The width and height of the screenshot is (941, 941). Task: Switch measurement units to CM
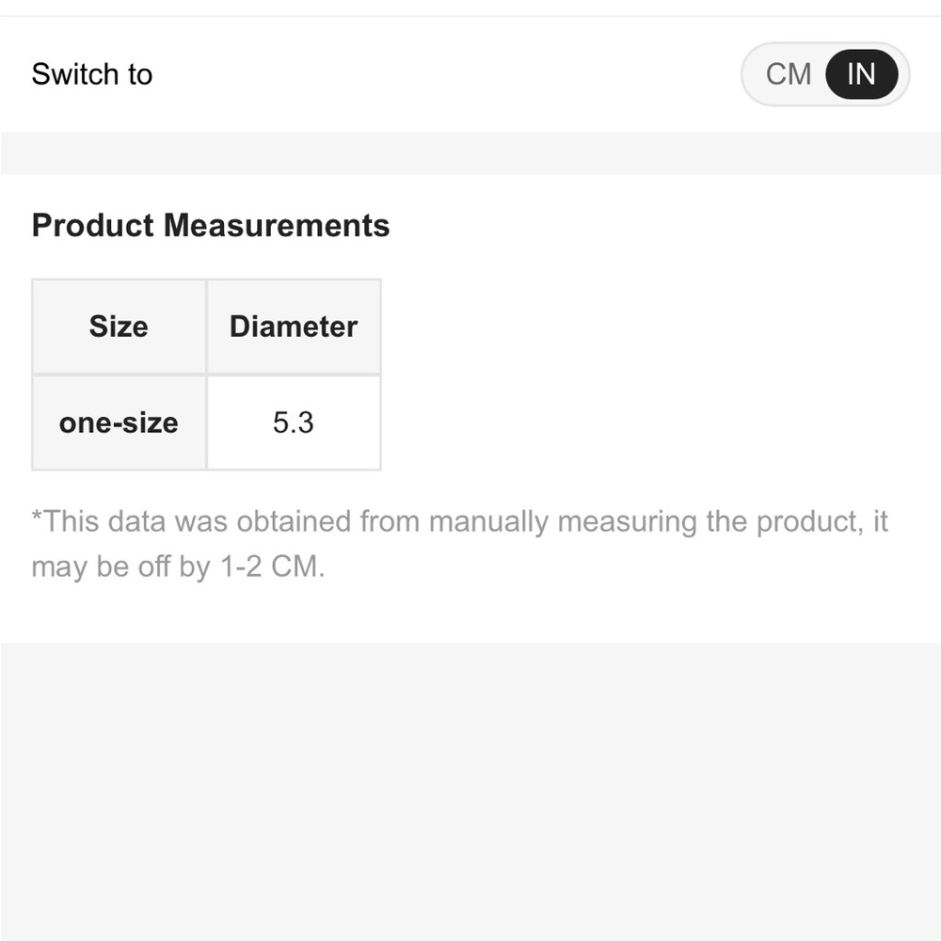789,73
